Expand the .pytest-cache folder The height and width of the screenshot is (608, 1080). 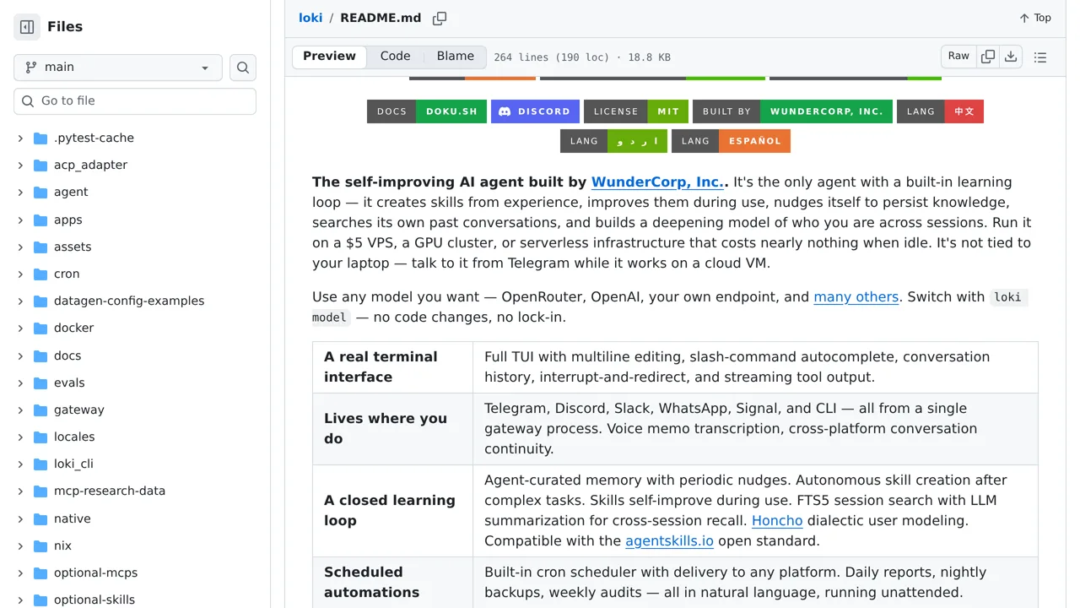pos(20,138)
